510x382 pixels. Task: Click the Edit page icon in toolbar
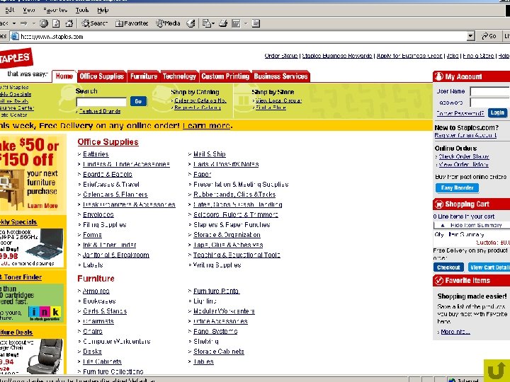(236, 23)
